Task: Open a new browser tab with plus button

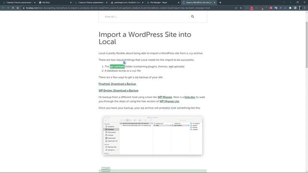Action: pyautogui.click(x=220, y=2)
